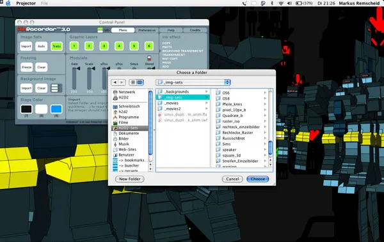Click the _movies folder icon

(x=160, y=103)
